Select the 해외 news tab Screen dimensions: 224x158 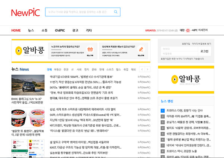pos(133,69)
